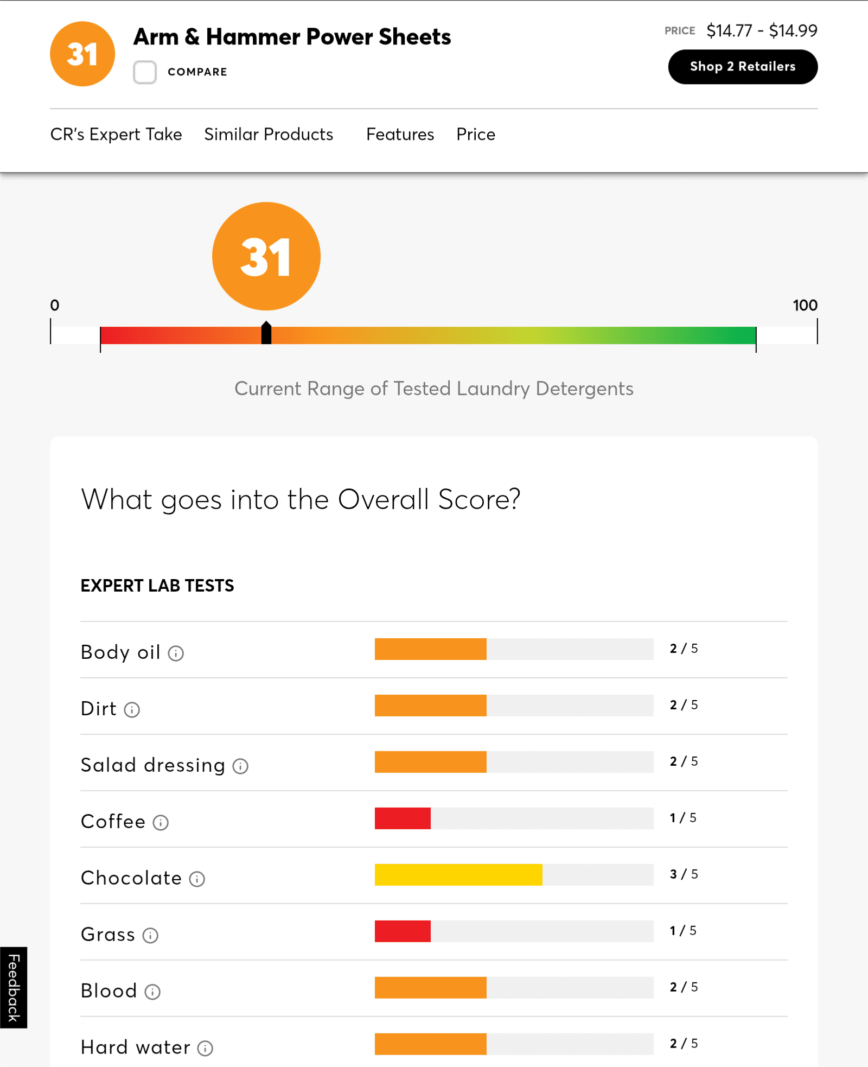Viewport: 868px width, 1067px height.
Task: Click the small orange 31 badge in header
Action: [x=82, y=54]
